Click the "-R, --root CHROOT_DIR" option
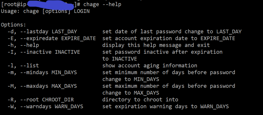Image resolution: width=263 pixels, height=115 pixels. point(41,100)
